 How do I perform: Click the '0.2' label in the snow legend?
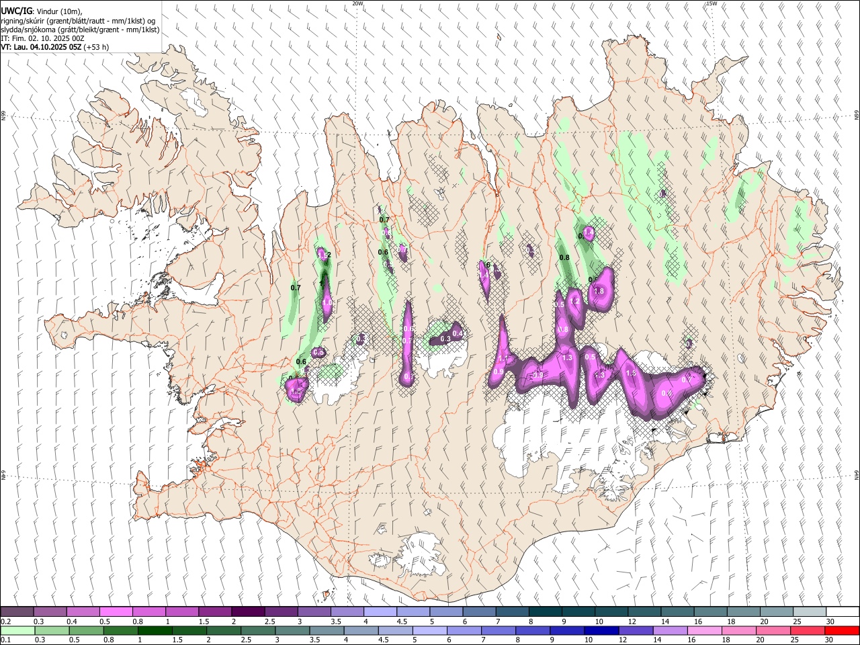[x=5, y=621]
